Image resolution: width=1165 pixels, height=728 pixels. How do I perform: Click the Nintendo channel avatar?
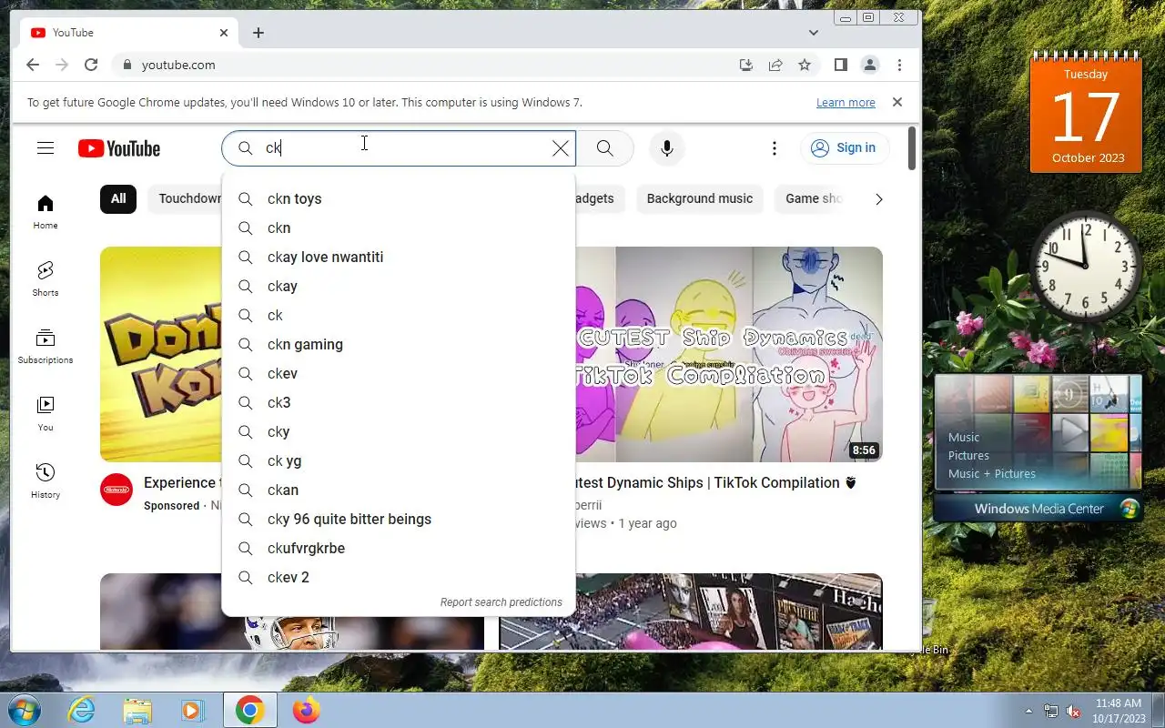tap(116, 490)
